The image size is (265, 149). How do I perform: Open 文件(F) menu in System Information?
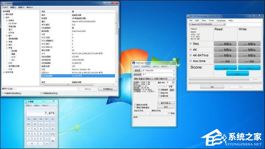(x=5, y=7)
